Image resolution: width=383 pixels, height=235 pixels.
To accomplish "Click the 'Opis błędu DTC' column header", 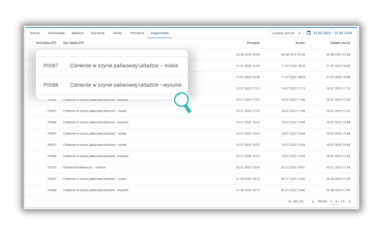I will click(74, 43).
